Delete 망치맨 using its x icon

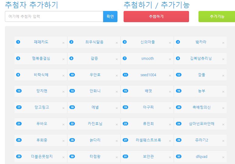[63, 92]
